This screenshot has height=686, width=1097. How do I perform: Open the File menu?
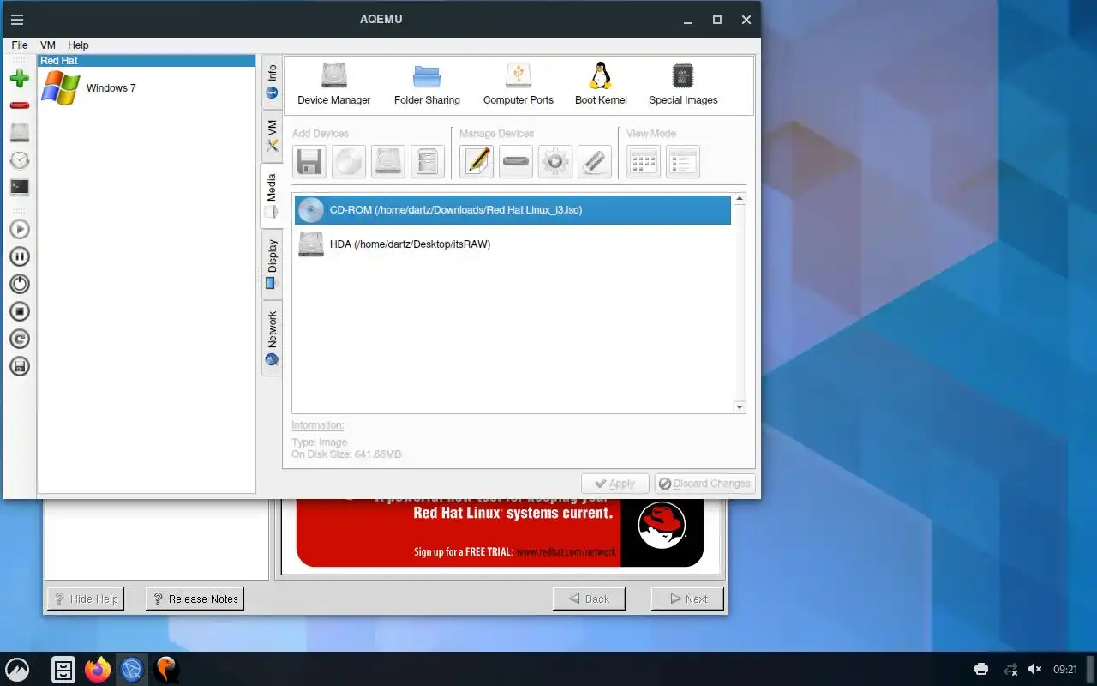pyautogui.click(x=20, y=45)
